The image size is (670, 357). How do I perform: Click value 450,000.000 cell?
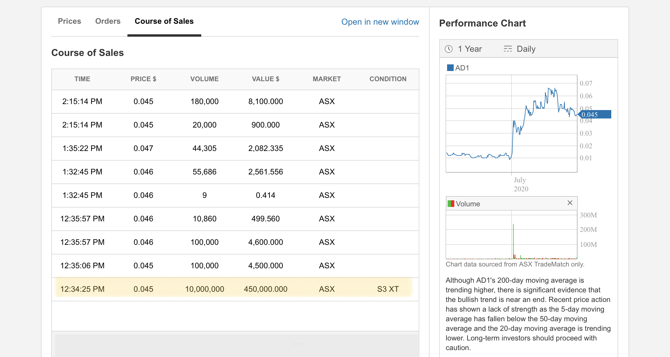tap(266, 289)
